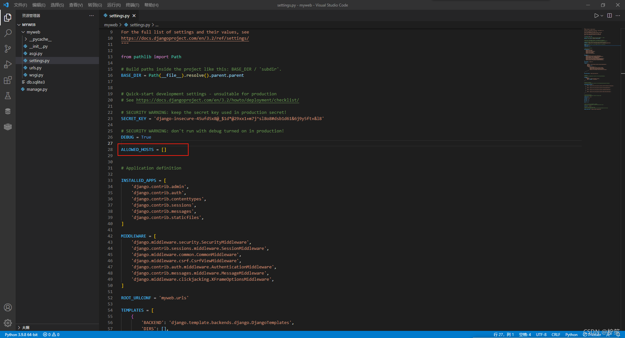Follow the docs settings reference link
This screenshot has height=338, width=625.
click(185, 38)
